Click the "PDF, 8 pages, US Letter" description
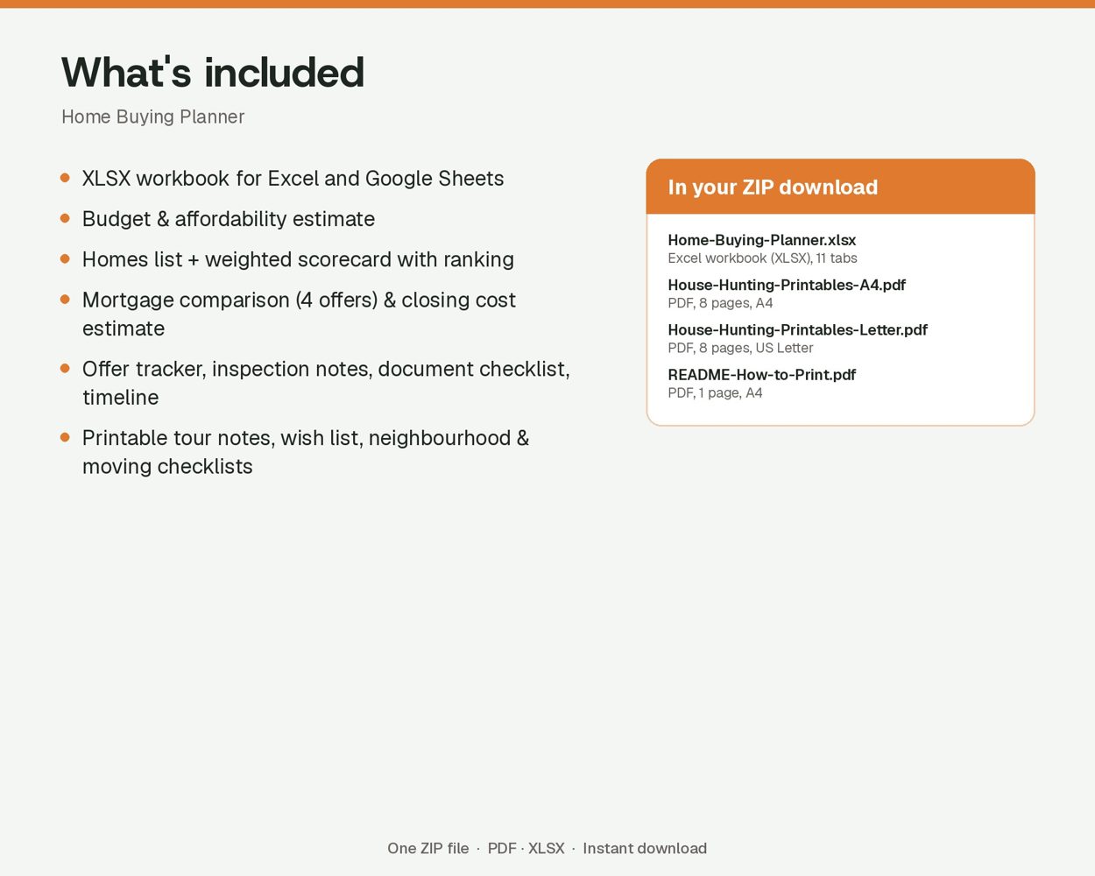Image resolution: width=1095 pixels, height=876 pixels. [740, 348]
